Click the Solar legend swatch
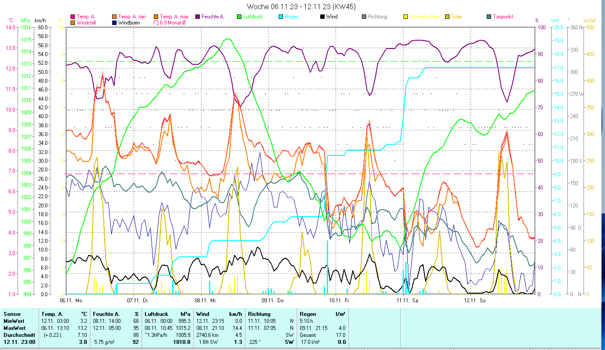This screenshot has width=605, height=350. tap(447, 17)
